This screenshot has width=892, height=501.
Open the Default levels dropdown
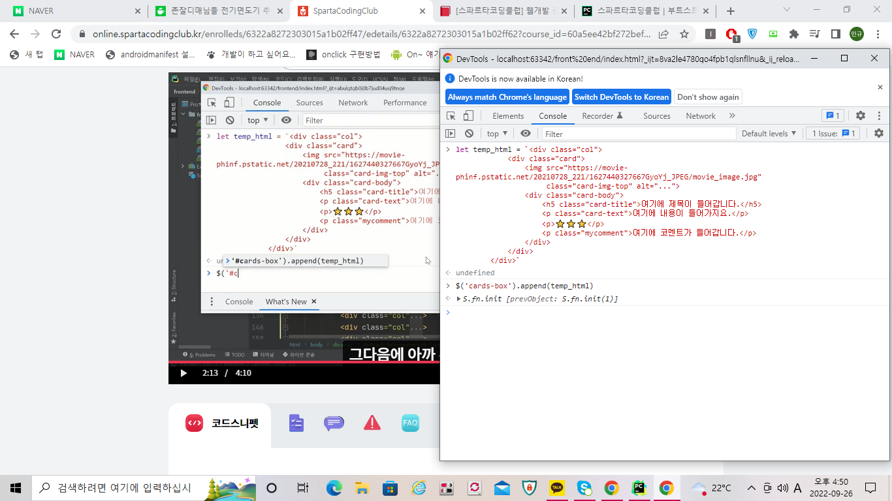769,133
